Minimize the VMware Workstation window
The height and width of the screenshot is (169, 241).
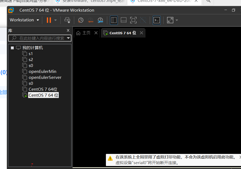tap(226, 10)
